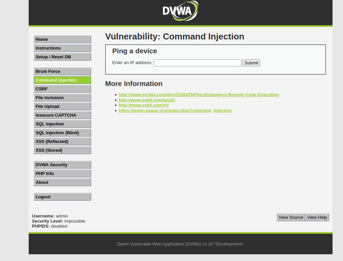The image size is (343, 261).
Task: Open the ss64.com/bash link
Action: pyautogui.click(x=147, y=100)
